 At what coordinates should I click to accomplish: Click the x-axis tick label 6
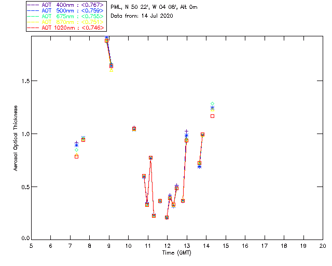point(51,246)
